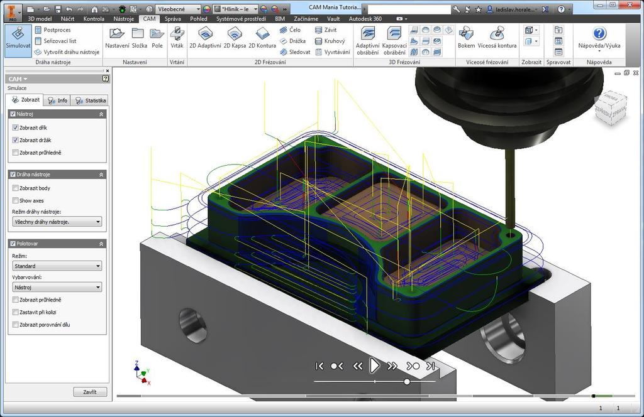Select the Bokem swarf milling tool

(466, 38)
